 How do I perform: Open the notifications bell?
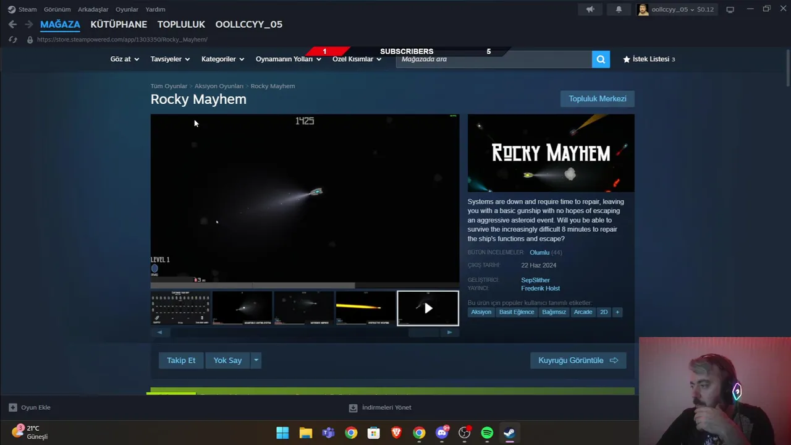pyautogui.click(x=619, y=9)
